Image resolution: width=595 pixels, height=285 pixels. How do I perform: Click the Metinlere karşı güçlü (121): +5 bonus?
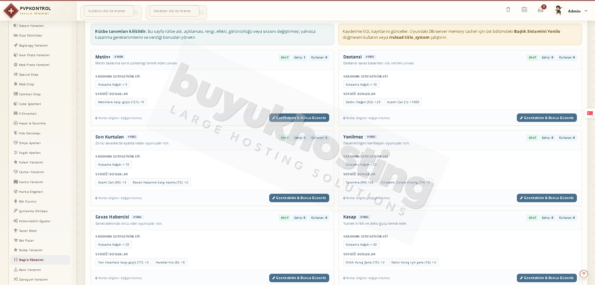click(121, 102)
